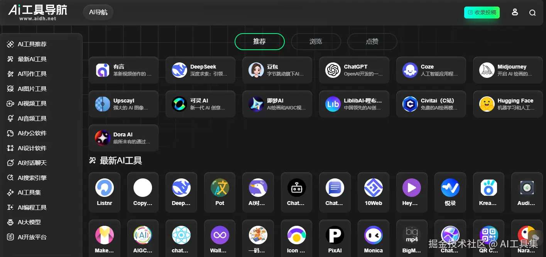Open the Hey... purple play icon tile

click(412, 192)
